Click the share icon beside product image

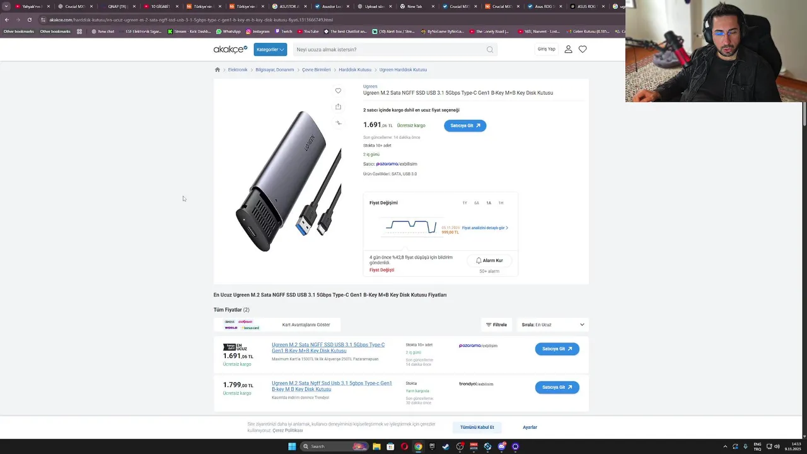[x=338, y=107]
